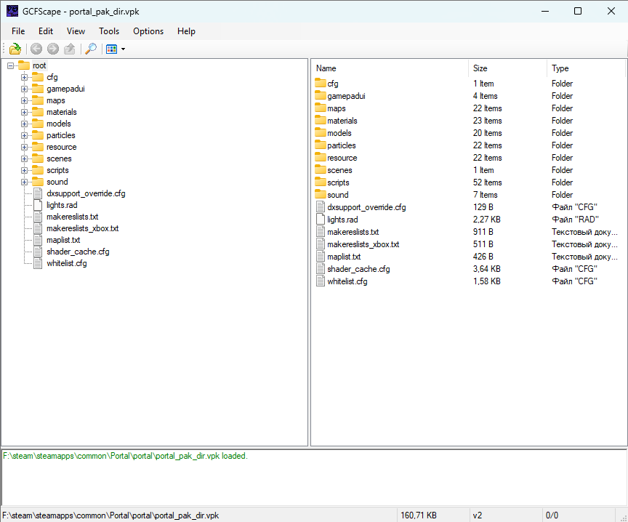Viewport: 628px width, 522px height.
Task: Expand the cfg tree folder
Action: [25, 77]
